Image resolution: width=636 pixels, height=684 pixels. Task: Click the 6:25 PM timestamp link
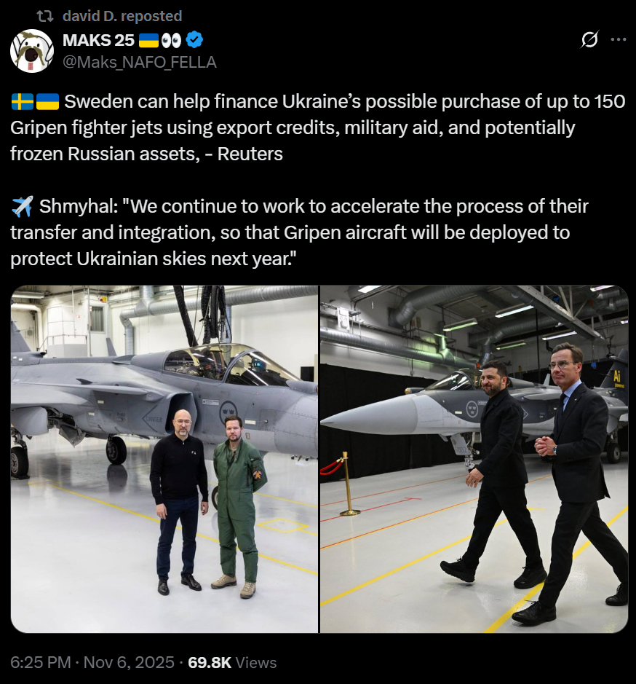(41, 662)
